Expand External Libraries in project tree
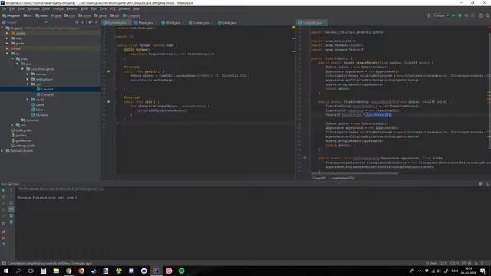The width and height of the screenshot is (491, 276). (x=2, y=151)
